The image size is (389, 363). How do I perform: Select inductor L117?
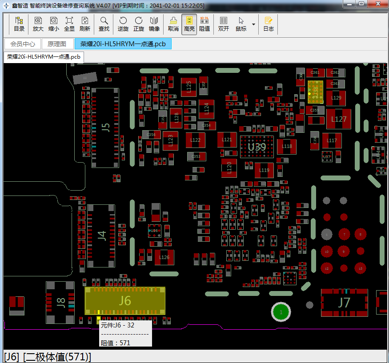(332, 140)
